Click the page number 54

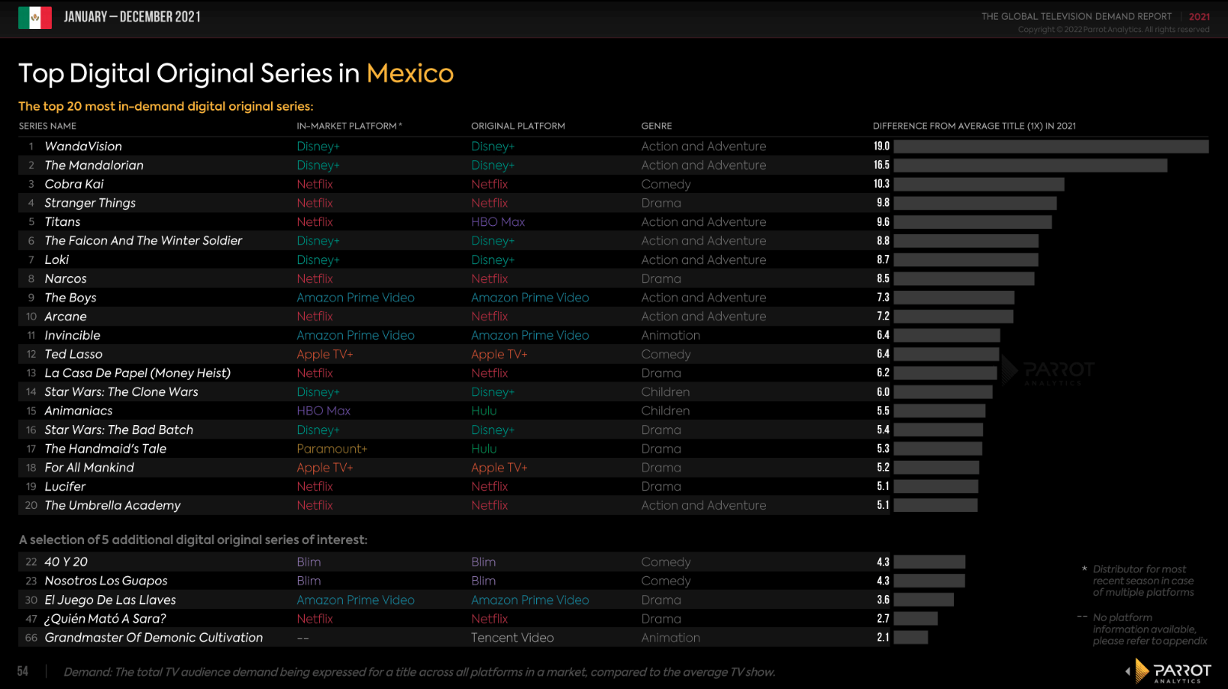[23, 671]
